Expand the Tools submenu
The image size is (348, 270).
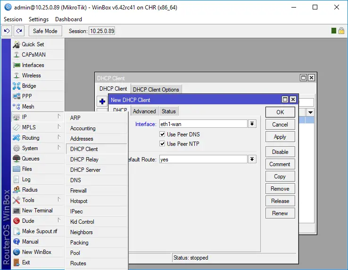click(x=38, y=200)
